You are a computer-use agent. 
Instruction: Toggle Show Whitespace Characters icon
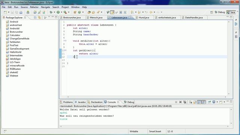[x=125, y=12]
